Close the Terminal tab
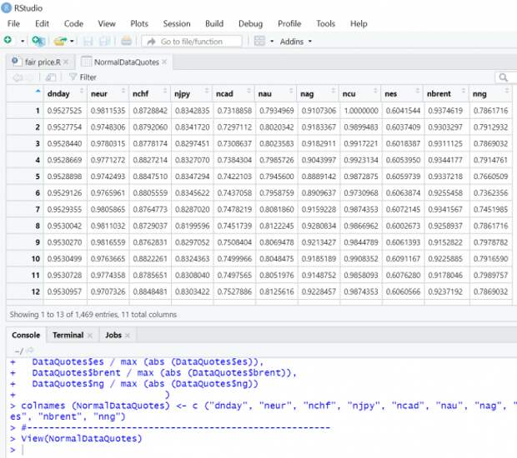517x458 pixels. coord(90,336)
